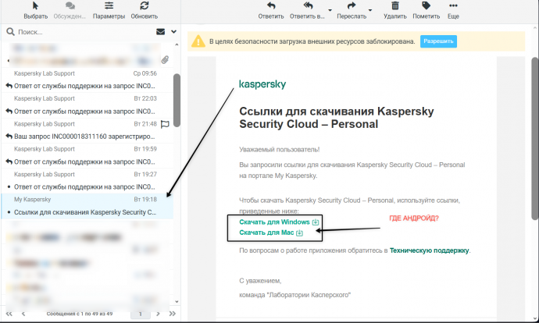
Task: Open Параметры list options
Action: click(x=109, y=10)
